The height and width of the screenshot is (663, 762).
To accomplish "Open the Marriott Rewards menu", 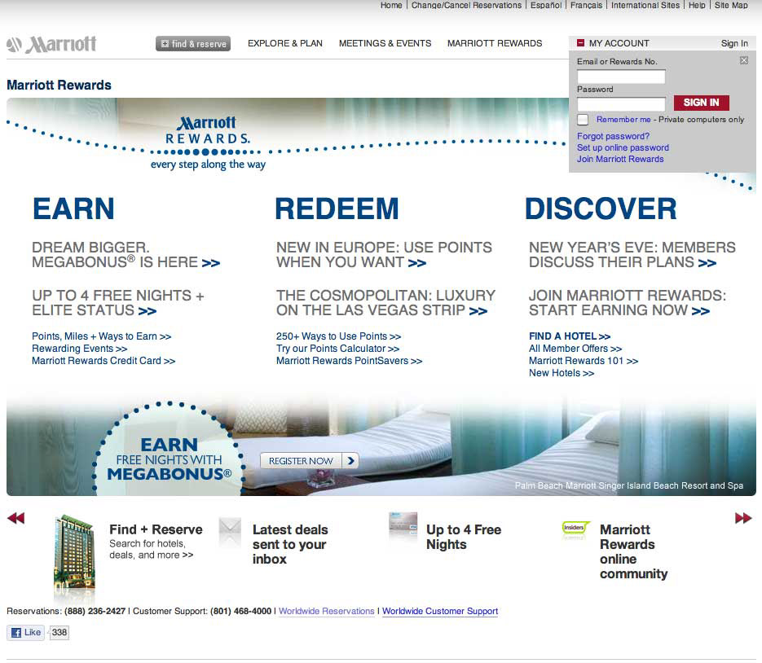I will (x=494, y=43).
